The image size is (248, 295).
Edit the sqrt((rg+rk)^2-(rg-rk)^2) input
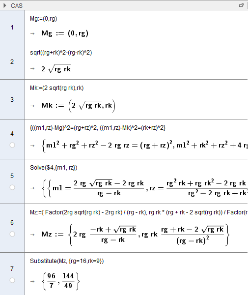pos(61,53)
